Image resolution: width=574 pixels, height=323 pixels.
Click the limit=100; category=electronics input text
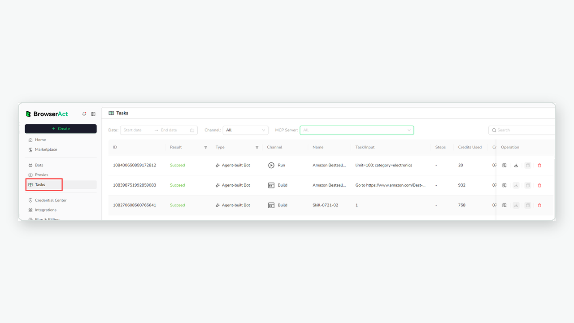(383, 166)
